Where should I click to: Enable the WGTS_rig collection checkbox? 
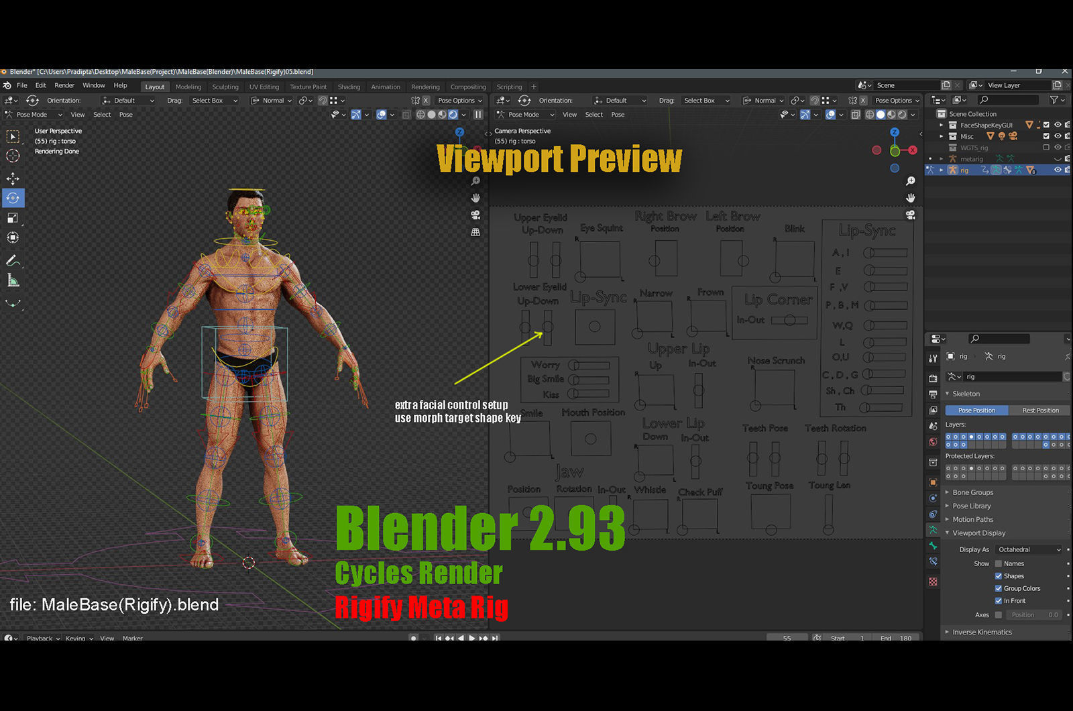click(x=1046, y=148)
